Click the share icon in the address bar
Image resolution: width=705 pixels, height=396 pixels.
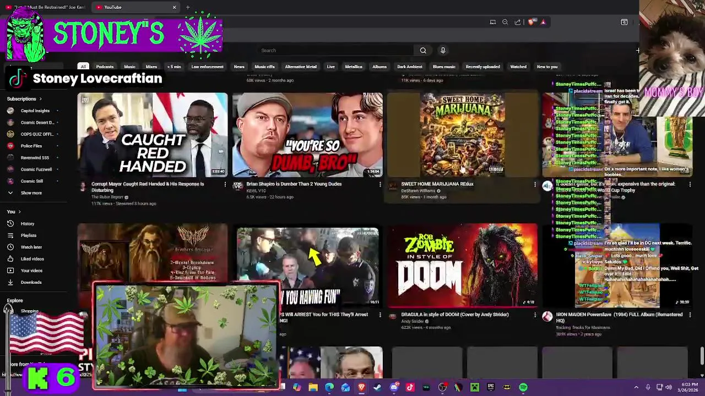(x=518, y=22)
